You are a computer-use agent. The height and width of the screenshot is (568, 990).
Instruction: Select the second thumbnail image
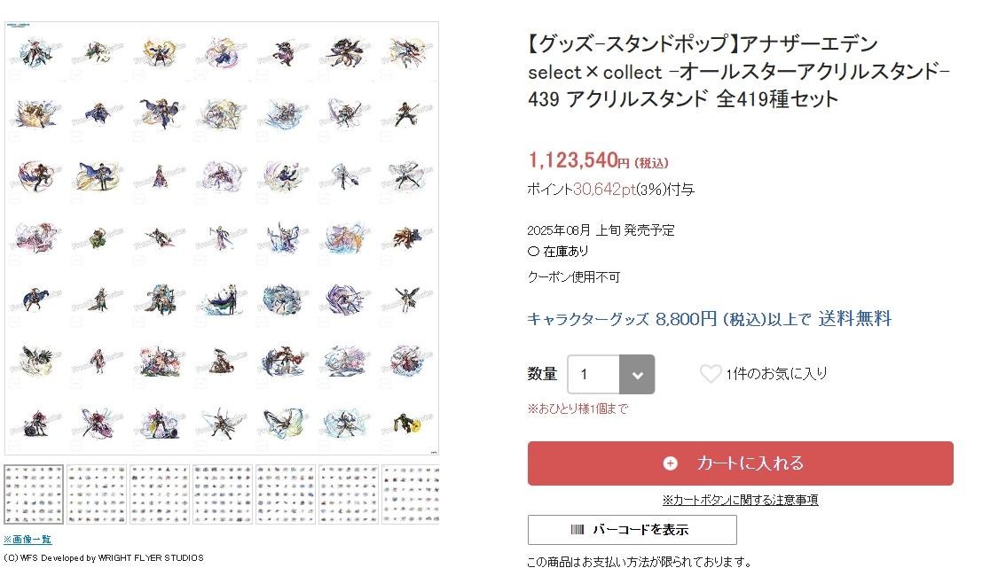point(97,494)
